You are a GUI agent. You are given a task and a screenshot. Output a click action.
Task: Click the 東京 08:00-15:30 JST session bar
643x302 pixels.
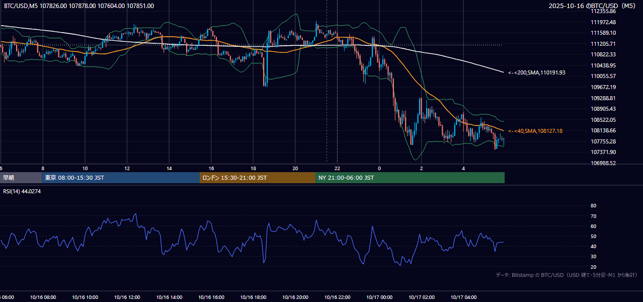(x=121, y=178)
